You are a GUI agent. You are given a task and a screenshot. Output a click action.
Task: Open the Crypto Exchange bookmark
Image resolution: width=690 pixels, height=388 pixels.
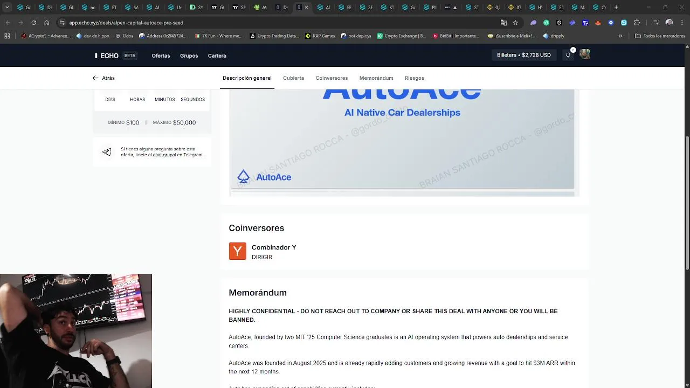click(401, 36)
